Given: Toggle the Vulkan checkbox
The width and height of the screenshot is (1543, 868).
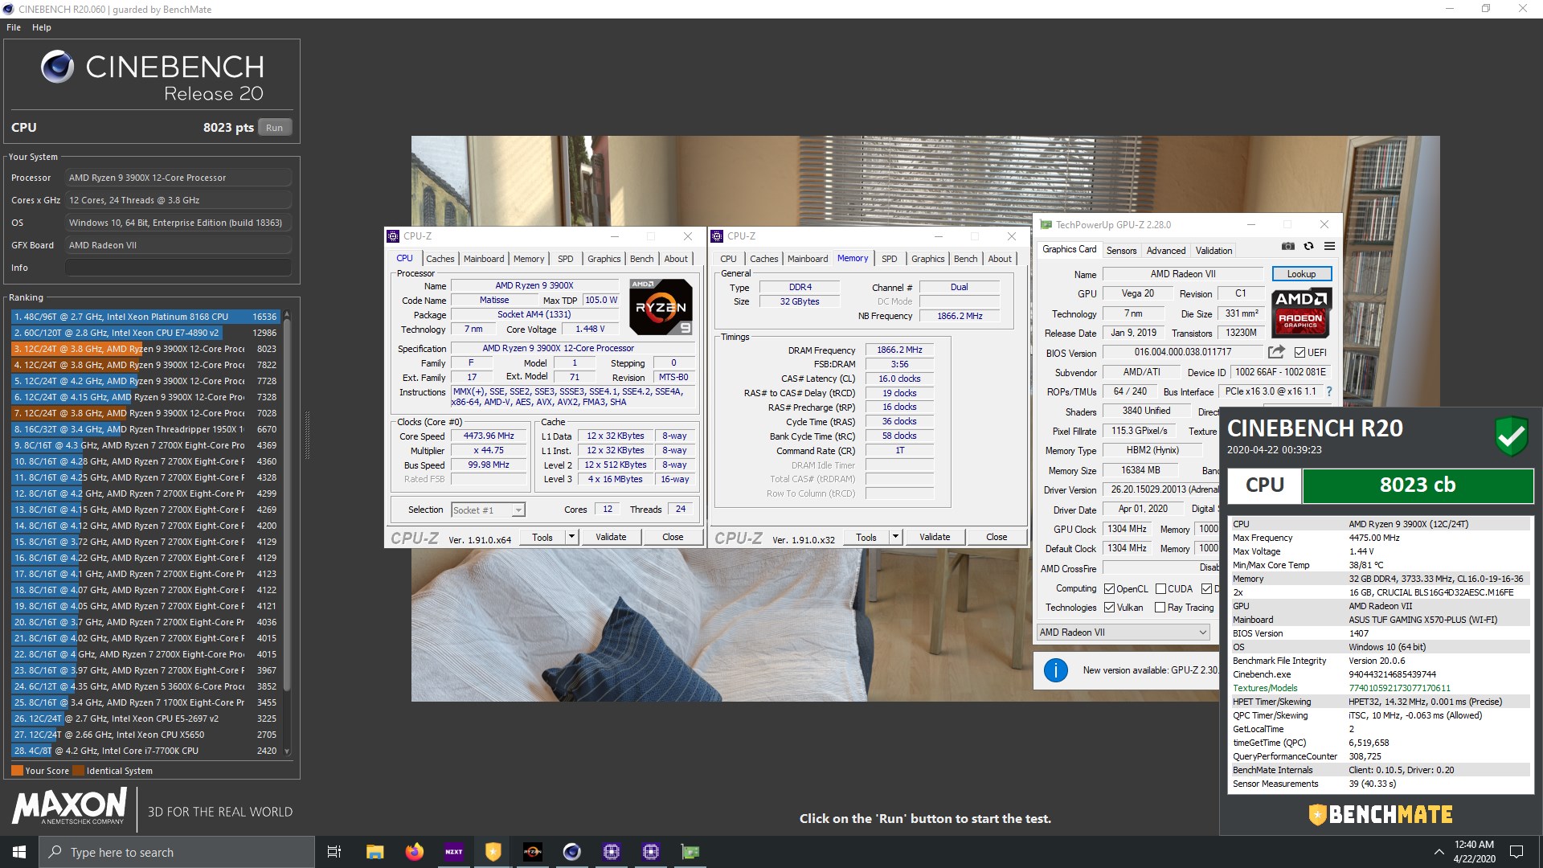Looking at the screenshot, I should (1109, 608).
